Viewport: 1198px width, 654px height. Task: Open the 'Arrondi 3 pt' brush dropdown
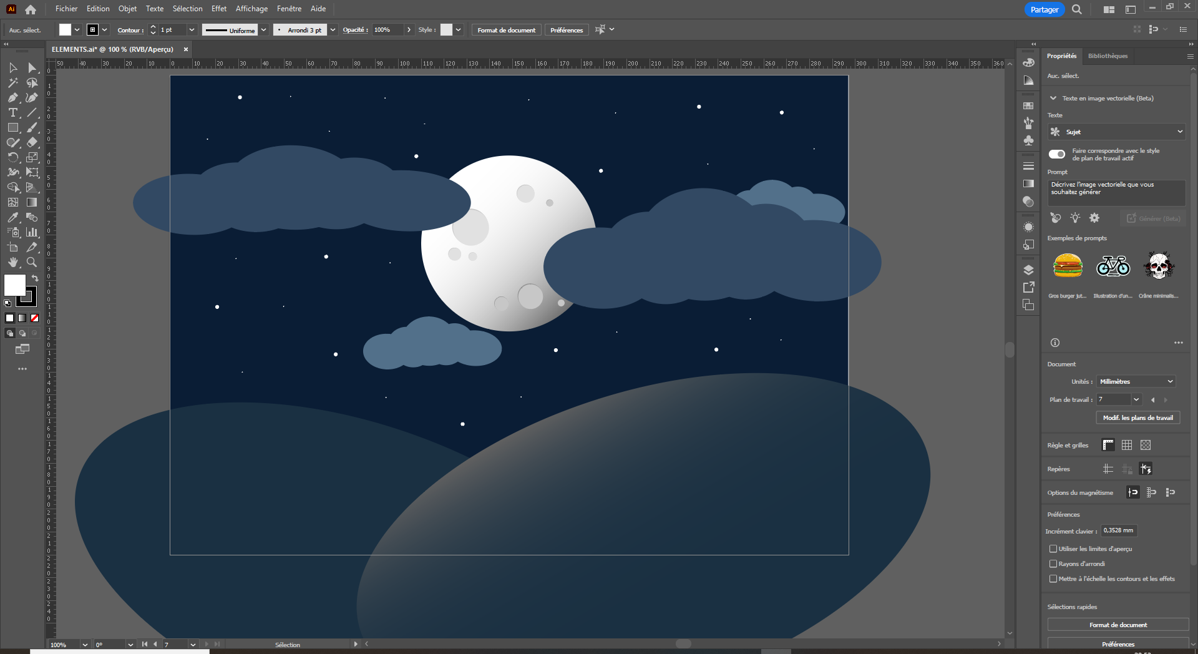pyautogui.click(x=333, y=29)
